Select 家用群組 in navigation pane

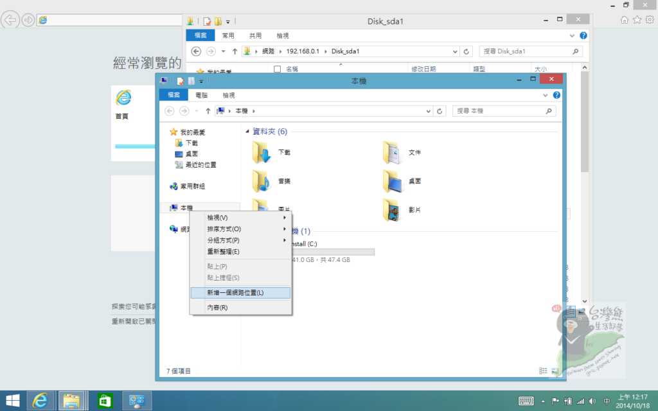(187, 186)
